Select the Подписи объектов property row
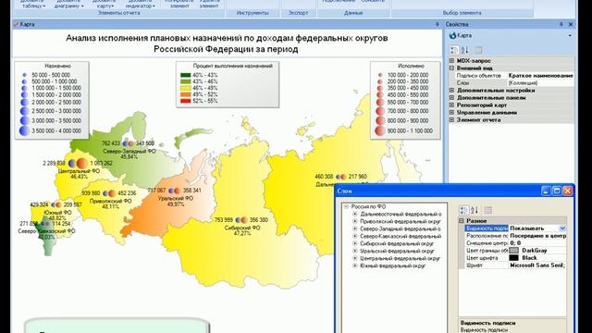Screen dimensions: 592x333 click(515, 76)
